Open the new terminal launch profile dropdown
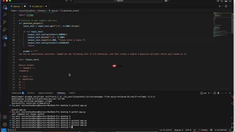The image size is (235, 132). click(x=211, y=93)
